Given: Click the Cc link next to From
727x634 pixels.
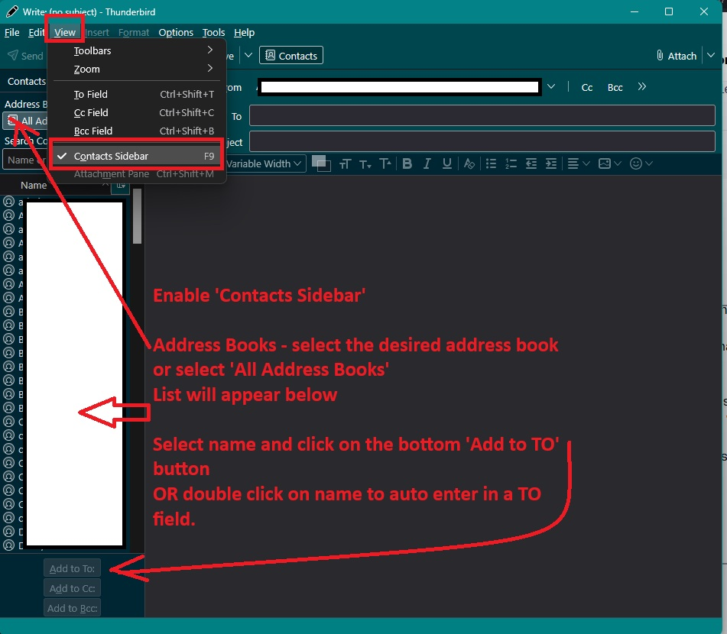Looking at the screenshot, I should pyautogui.click(x=587, y=88).
